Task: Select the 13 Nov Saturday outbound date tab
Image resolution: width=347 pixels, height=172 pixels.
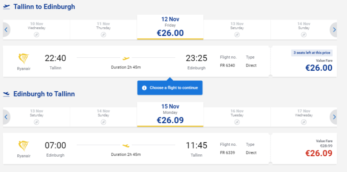Action: coord(237,30)
